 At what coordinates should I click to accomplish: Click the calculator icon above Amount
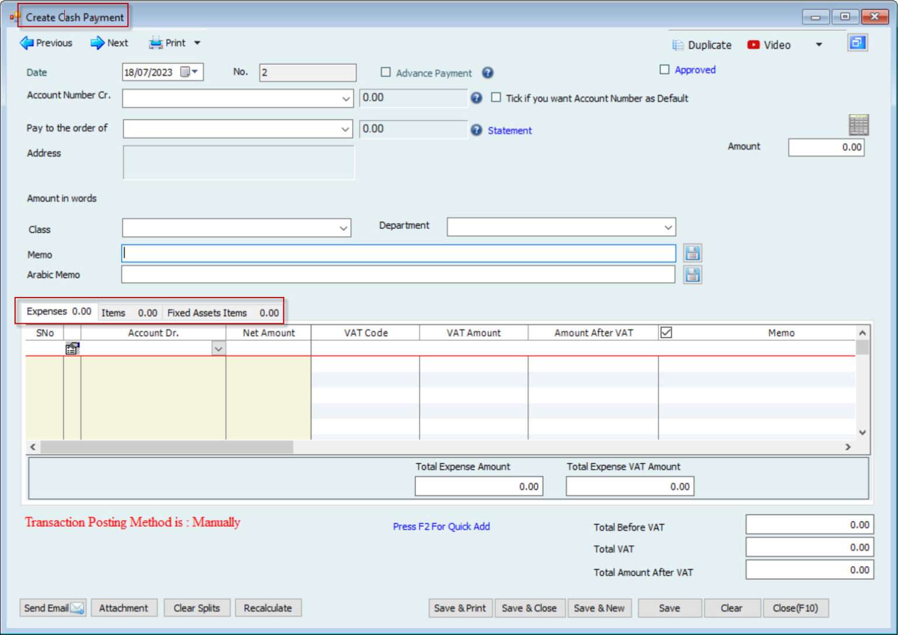[x=858, y=125]
